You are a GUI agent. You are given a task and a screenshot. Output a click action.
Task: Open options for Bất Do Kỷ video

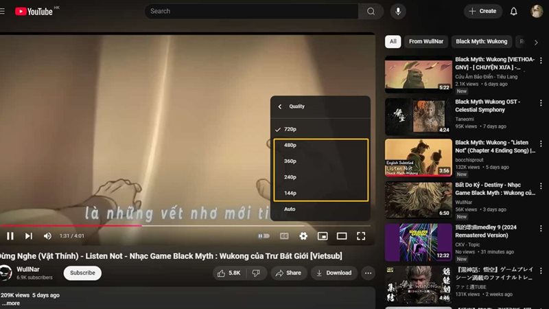pyautogui.click(x=541, y=186)
